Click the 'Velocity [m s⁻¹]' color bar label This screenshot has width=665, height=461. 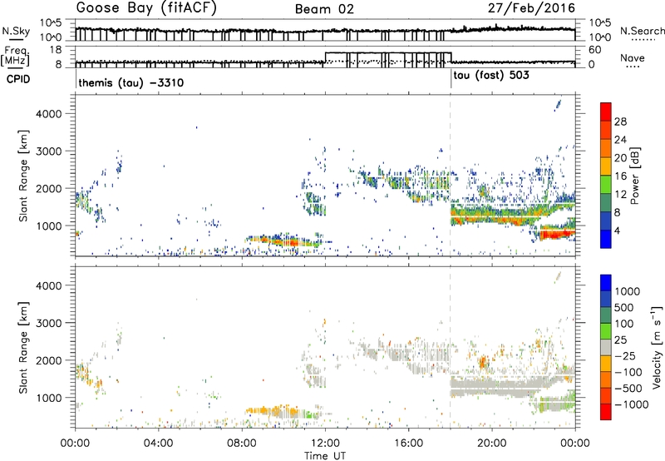(657, 348)
